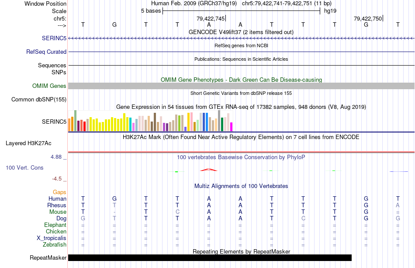Open the RefSeq Curated track label

pyautogui.click(x=46, y=52)
